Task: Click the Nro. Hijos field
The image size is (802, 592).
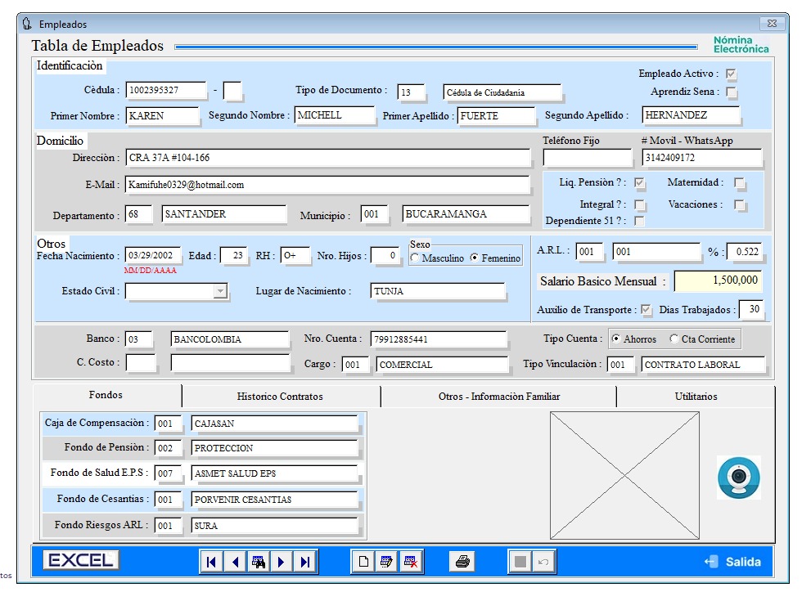Action: pyautogui.click(x=385, y=256)
